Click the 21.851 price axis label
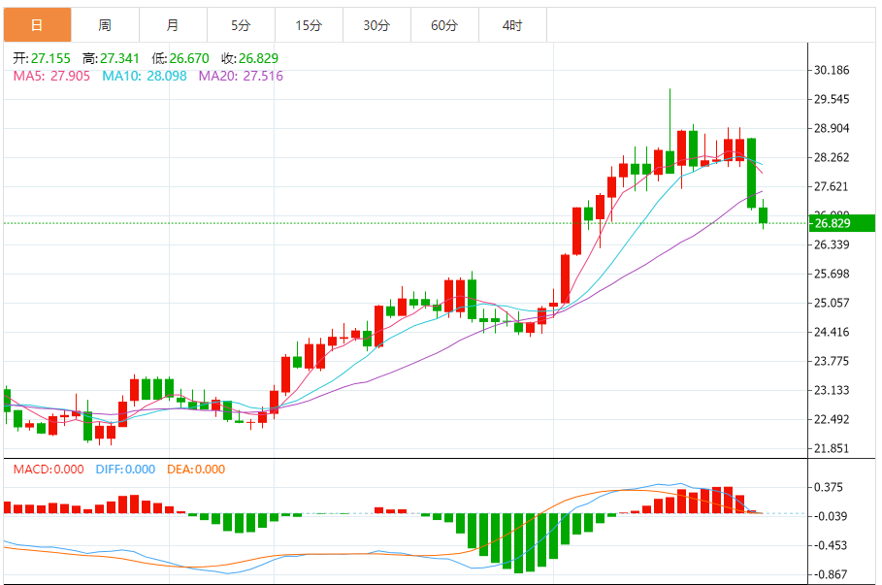882x585 pixels. (x=832, y=449)
